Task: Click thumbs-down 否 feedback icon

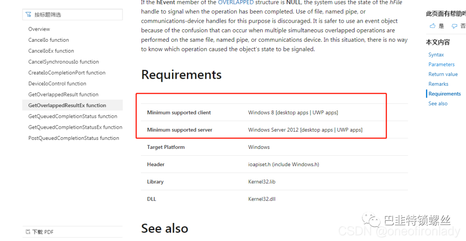Action: [454, 26]
